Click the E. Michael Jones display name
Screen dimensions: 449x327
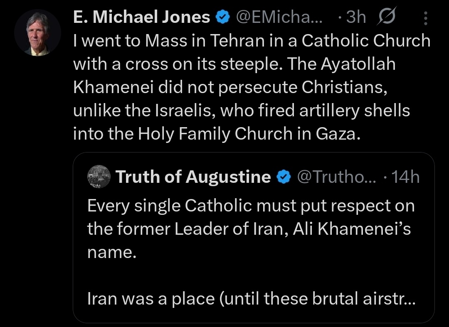141,17
